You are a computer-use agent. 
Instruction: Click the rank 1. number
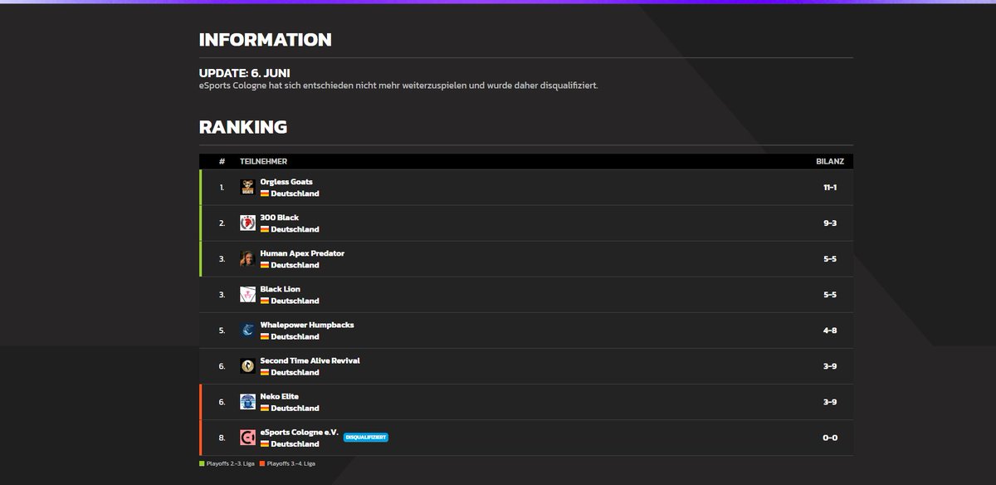(222, 188)
